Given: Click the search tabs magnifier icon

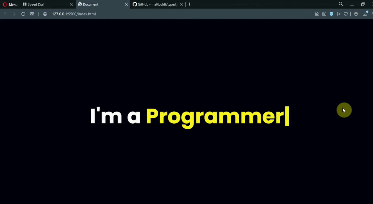Looking at the screenshot, I should (341, 4).
